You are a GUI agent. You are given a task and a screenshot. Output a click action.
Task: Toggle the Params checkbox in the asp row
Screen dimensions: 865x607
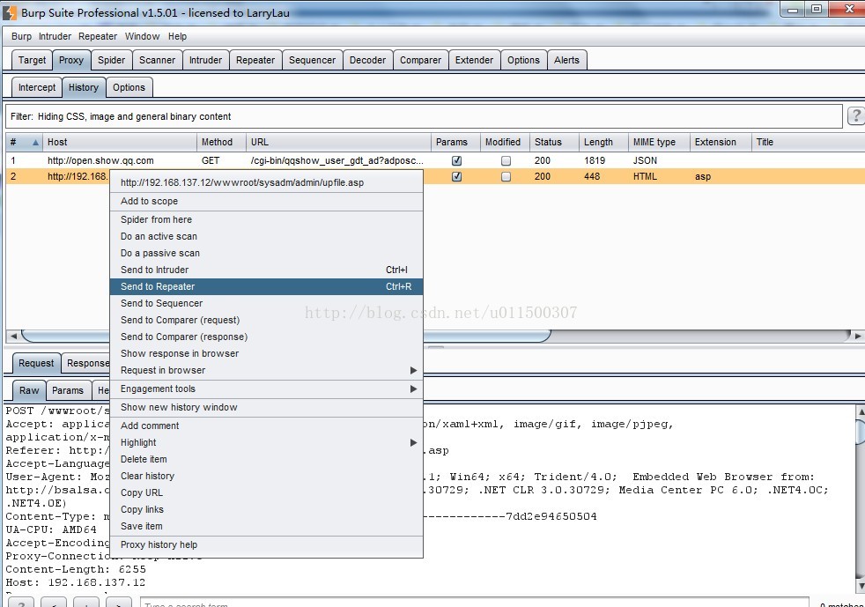(x=456, y=176)
